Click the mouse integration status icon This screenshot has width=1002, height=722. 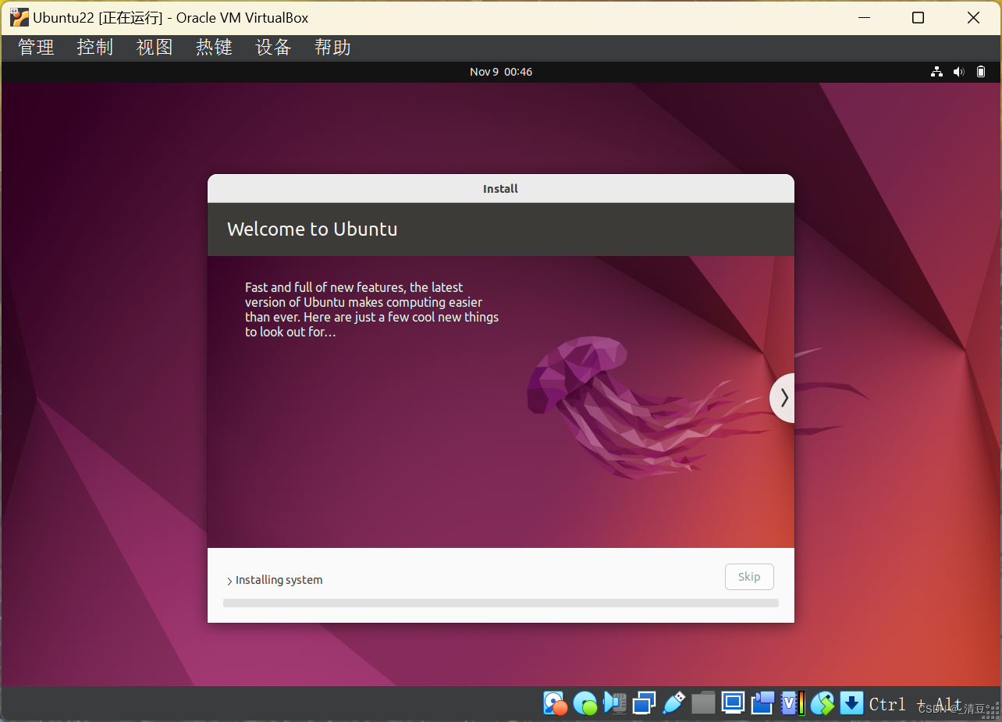823,703
